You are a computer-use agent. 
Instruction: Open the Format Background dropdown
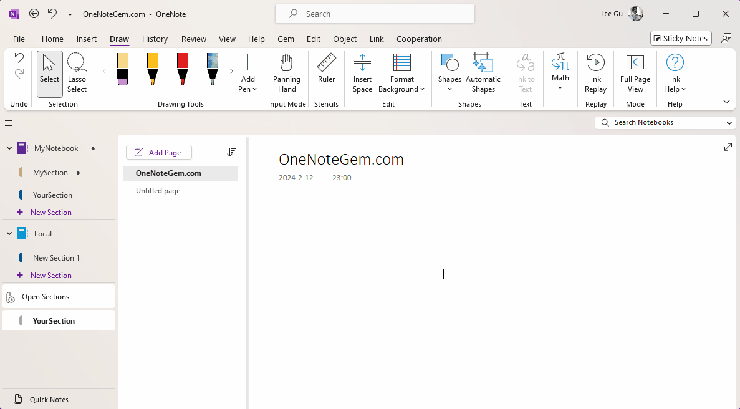[x=401, y=74]
